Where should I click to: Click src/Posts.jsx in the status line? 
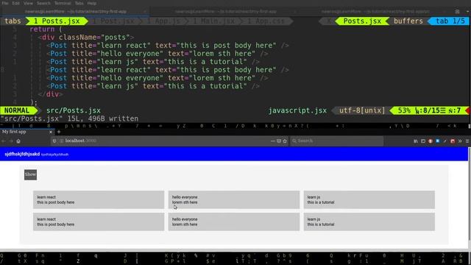(74, 110)
